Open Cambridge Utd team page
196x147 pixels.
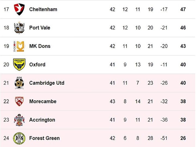pos(47,83)
